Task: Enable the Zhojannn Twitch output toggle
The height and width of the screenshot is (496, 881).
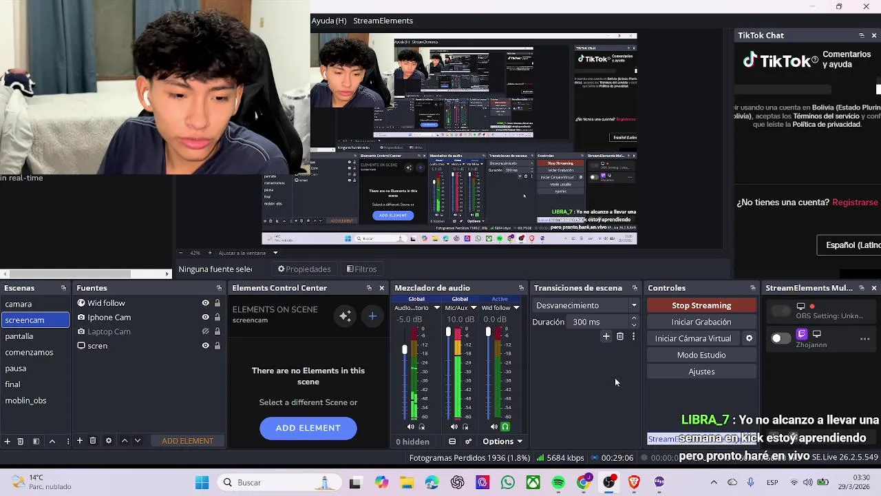Action: pos(781,338)
